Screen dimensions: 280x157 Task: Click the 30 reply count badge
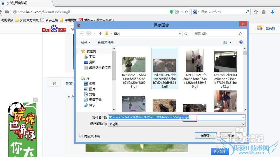54,83
